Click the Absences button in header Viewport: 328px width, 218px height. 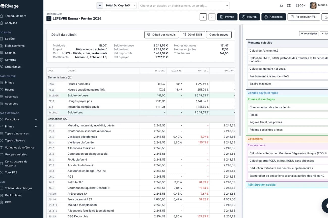point(274,17)
